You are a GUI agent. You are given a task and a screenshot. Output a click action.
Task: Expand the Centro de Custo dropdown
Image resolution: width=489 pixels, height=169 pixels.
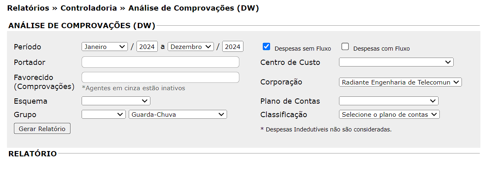pos(396,62)
